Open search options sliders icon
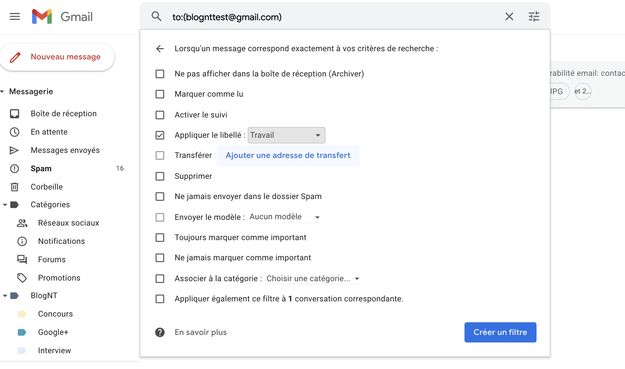The height and width of the screenshot is (369, 625). pos(534,16)
